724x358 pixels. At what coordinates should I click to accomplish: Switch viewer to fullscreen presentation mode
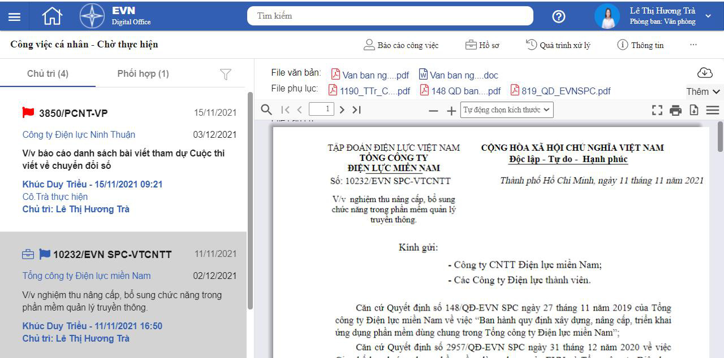click(657, 110)
